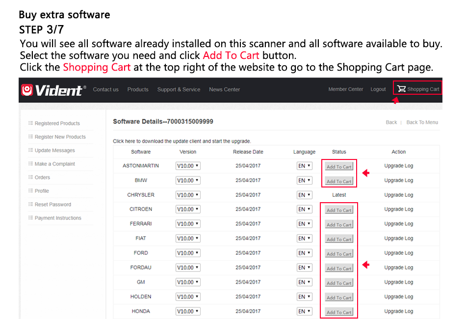Click Back To Menu link

[x=422, y=122]
